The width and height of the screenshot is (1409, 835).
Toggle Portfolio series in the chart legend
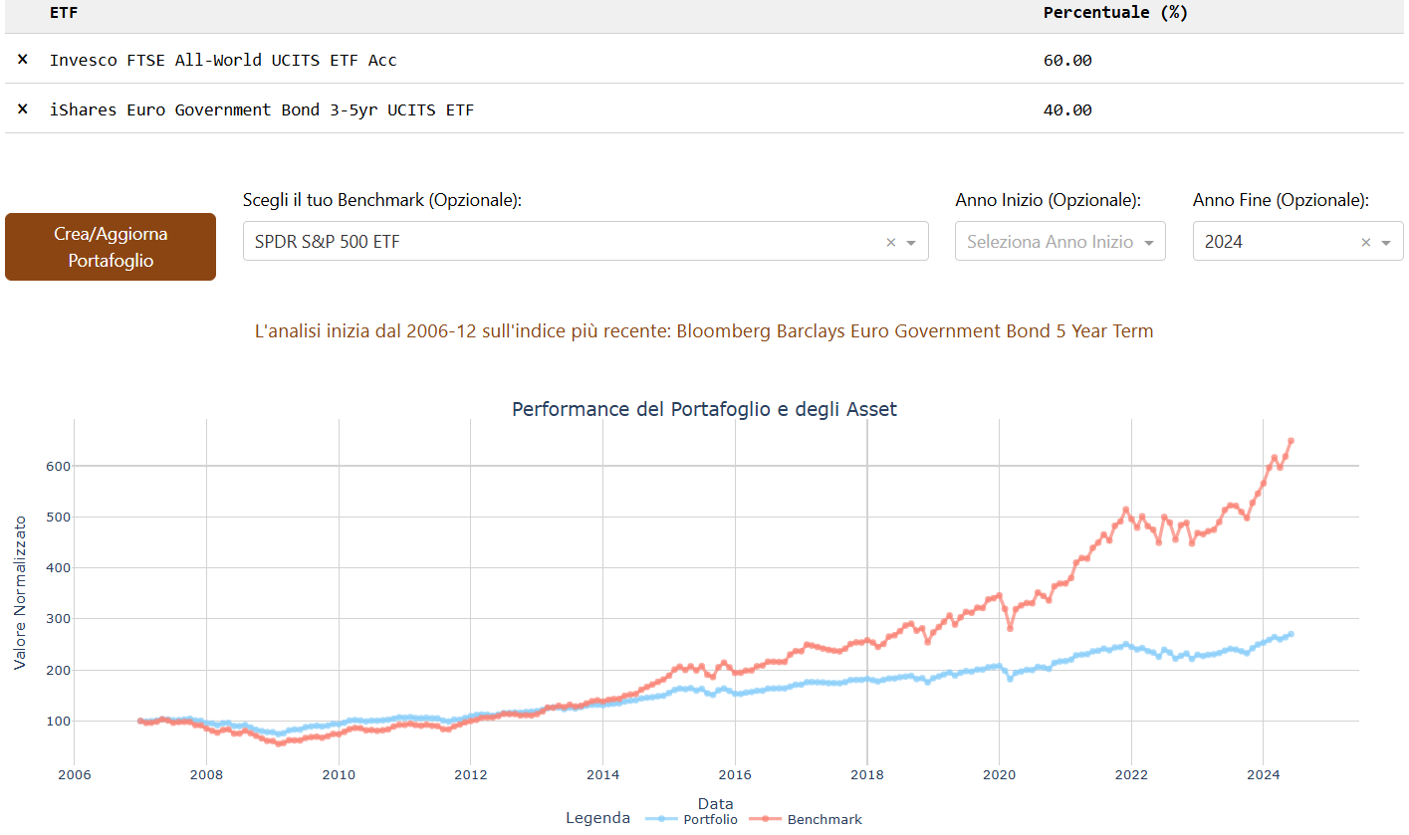692,819
